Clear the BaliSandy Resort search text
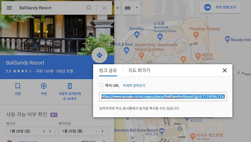The width and height of the screenshot is (251, 142). 104,8
